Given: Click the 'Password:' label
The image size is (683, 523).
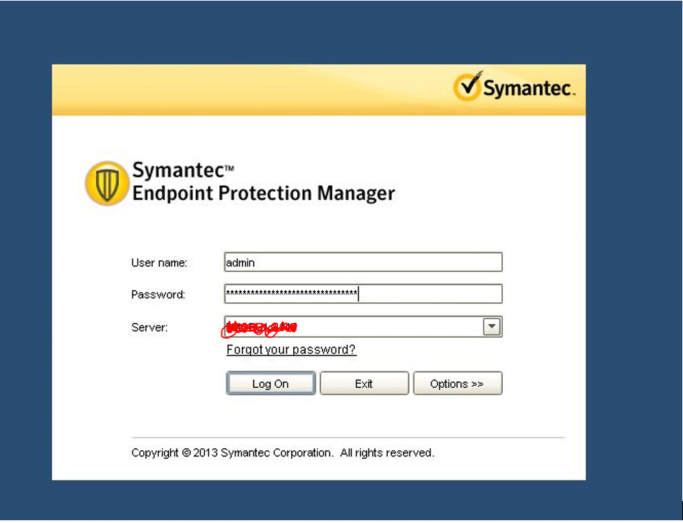Looking at the screenshot, I should [x=158, y=295].
